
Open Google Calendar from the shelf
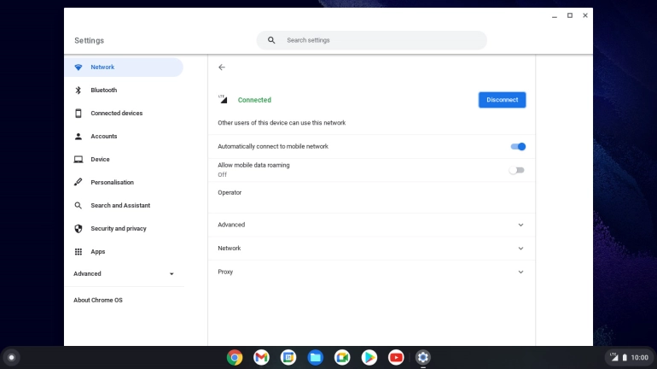pos(288,357)
